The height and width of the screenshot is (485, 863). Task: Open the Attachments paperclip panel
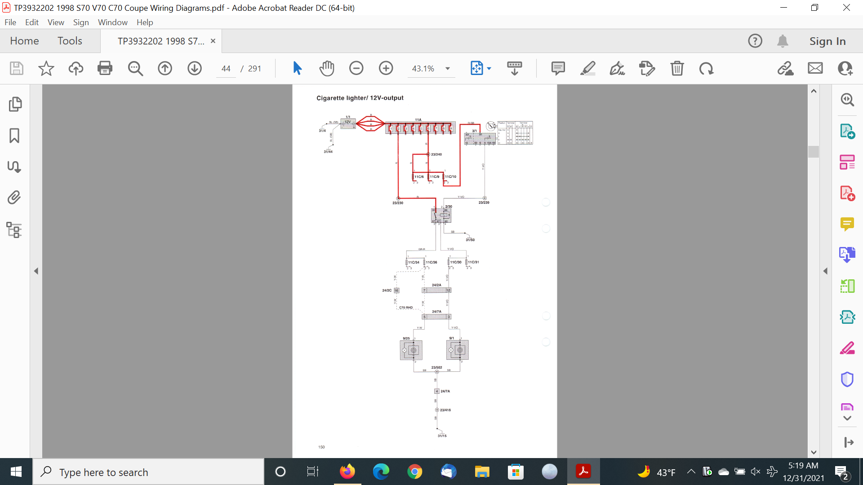click(14, 198)
